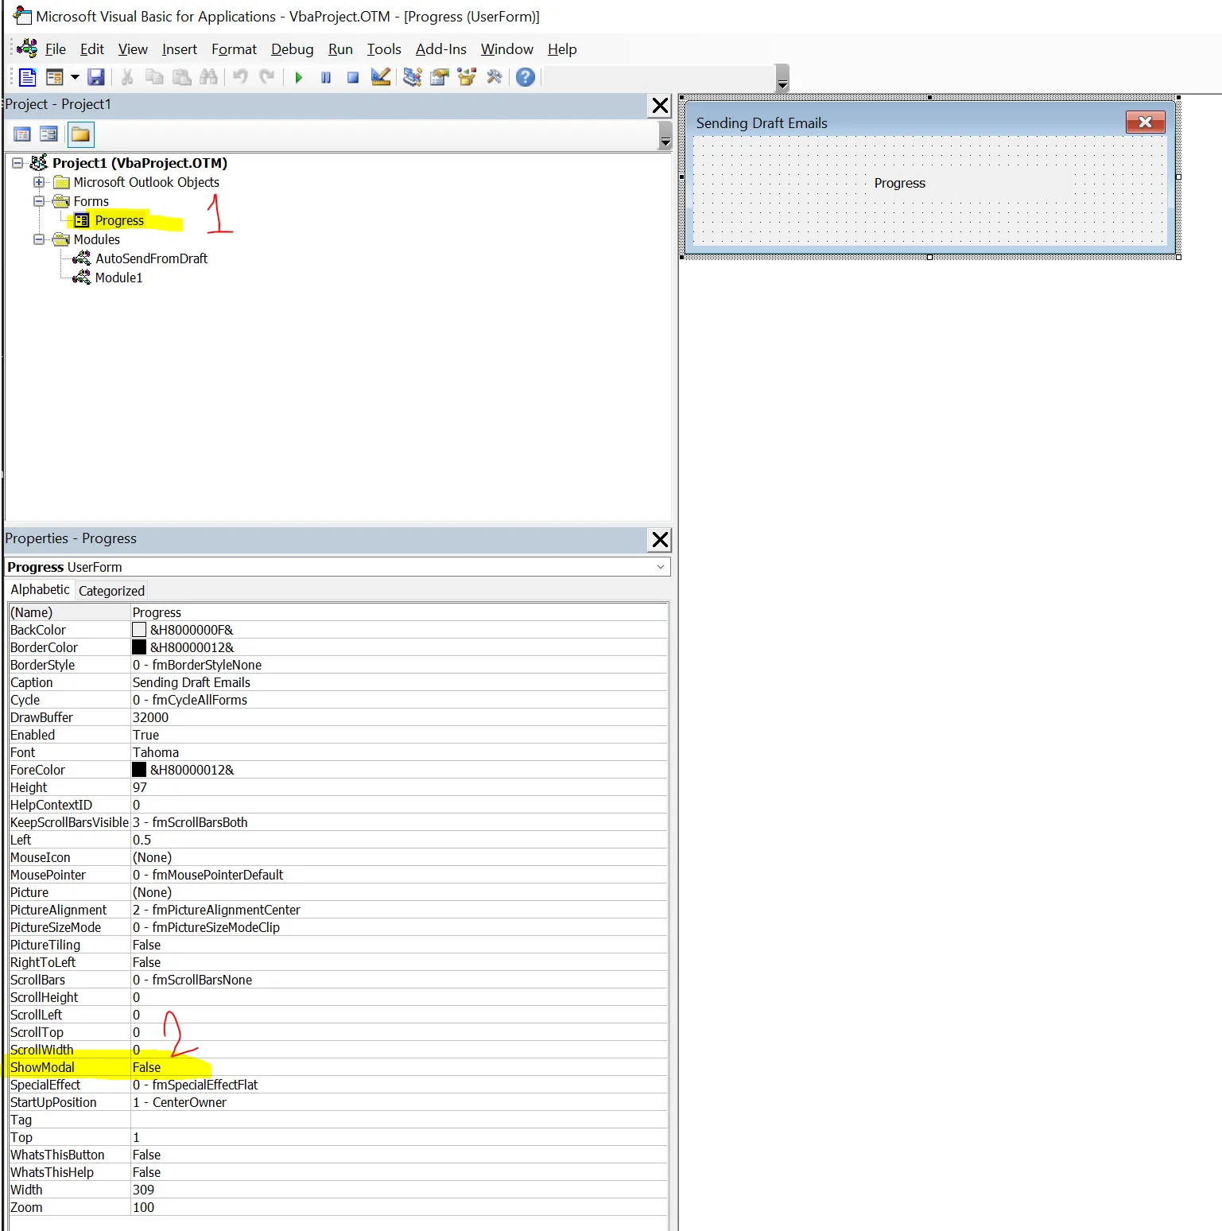Show the Toolbox with the hammer and wrench icon
This screenshot has height=1231, width=1222.
point(495,77)
